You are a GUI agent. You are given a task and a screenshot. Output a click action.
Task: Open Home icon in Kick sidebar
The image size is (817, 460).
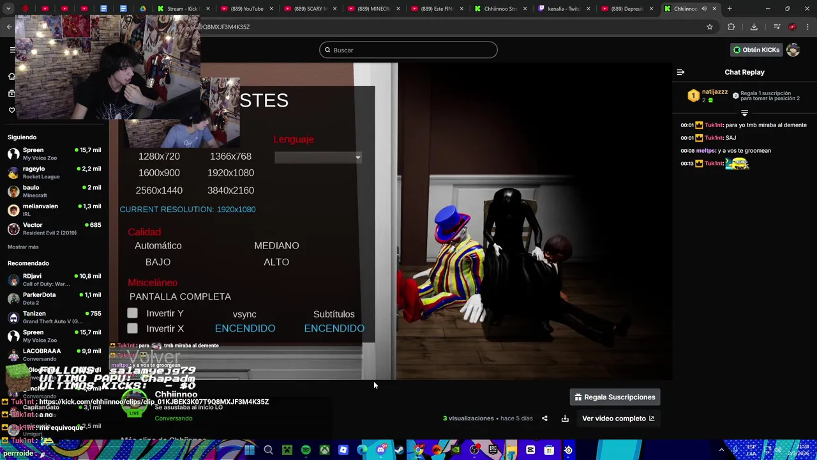pos(11,76)
